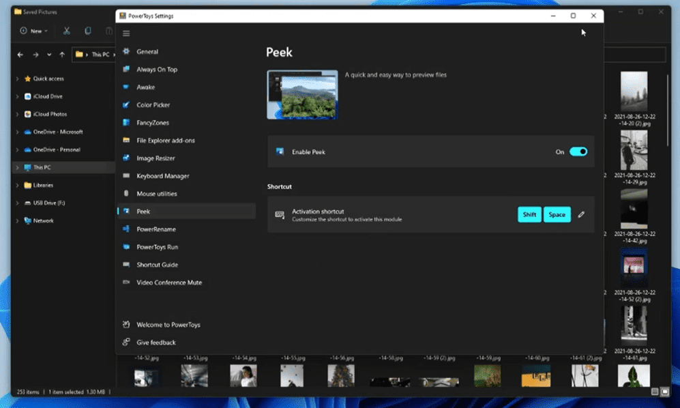Click the Keyboard Manager sidebar icon
Viewport: 680px width, 408px height.
pyautogui.click(x=125, y=176)
